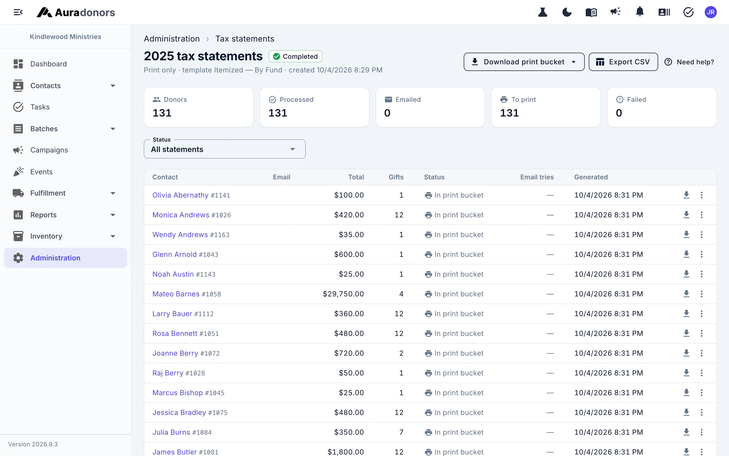The image size is (729, 456).
Task: Collapse the sidebar menu icon
Action: [x=18, y=12]
